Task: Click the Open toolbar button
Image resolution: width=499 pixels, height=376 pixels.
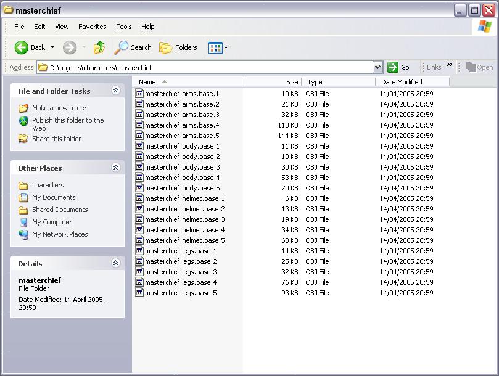Action: pos(479,67)
